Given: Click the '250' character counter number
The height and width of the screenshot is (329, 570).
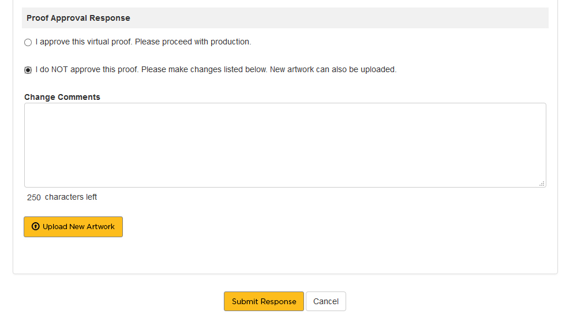Looking at the screenshot, I should pos(34,197).
